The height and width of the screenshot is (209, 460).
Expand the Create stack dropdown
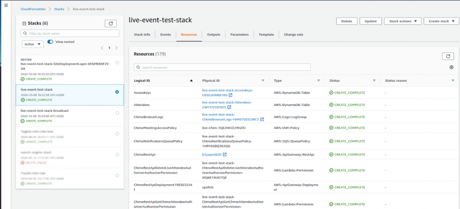[x=442, y=21]
